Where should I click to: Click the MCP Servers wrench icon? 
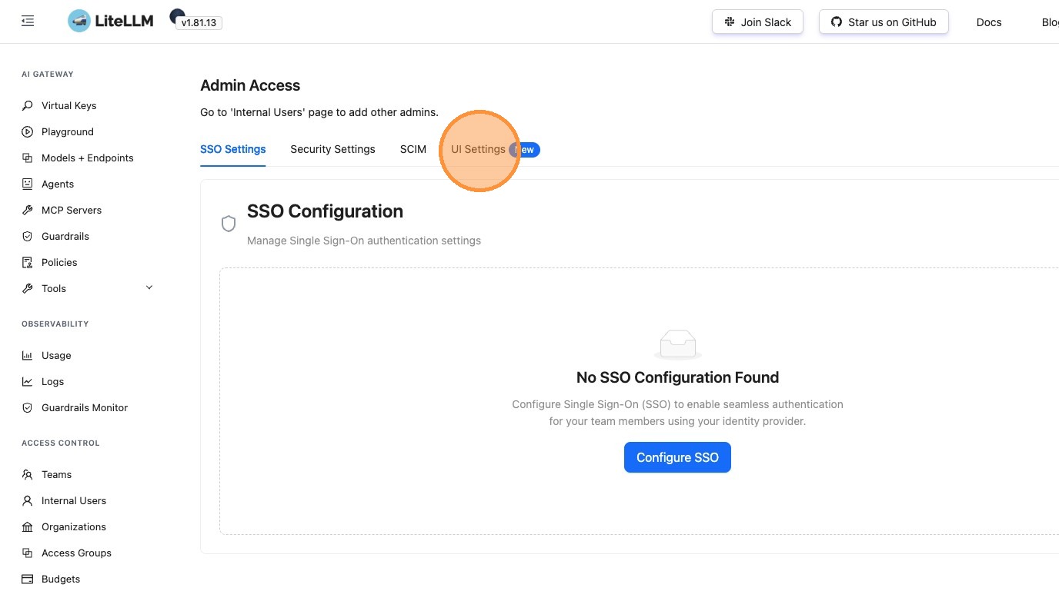(x=28, y=210)
